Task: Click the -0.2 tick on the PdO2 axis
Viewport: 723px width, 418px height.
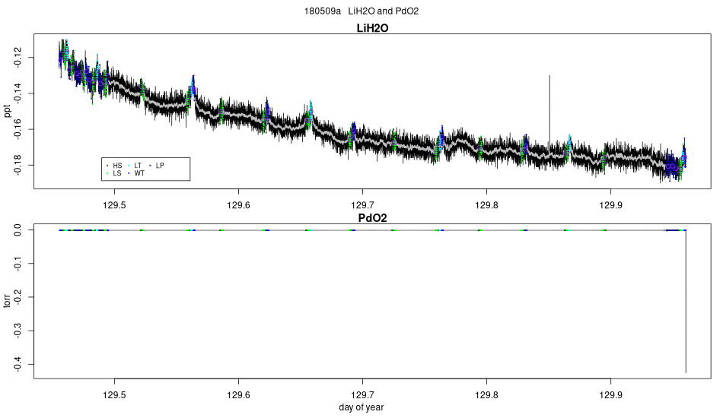Action: coord(18,297)
